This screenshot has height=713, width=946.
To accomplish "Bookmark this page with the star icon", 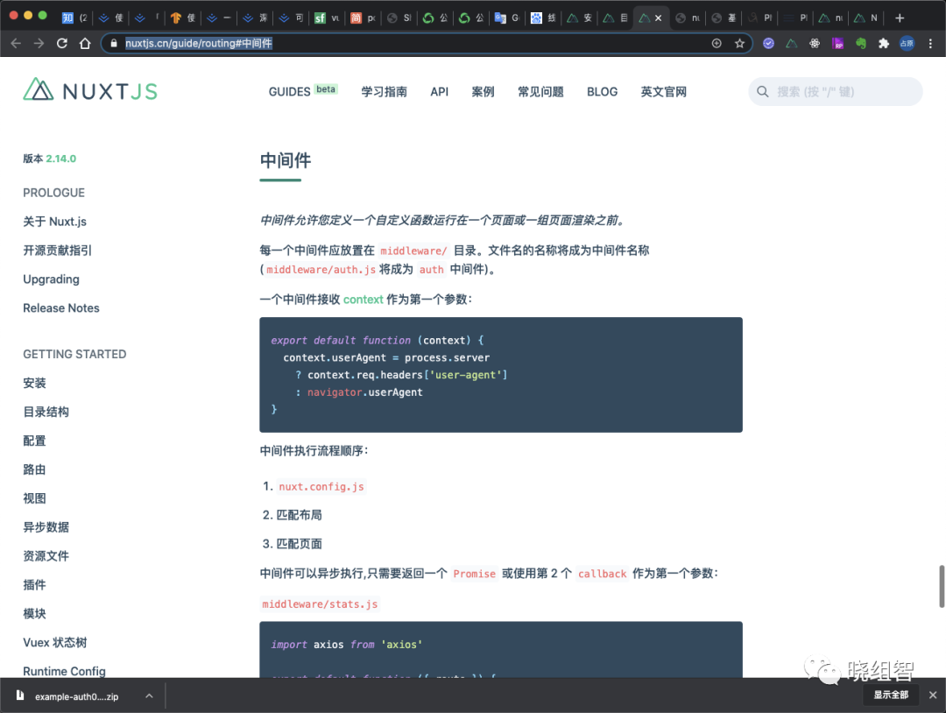I will point(739,44).
